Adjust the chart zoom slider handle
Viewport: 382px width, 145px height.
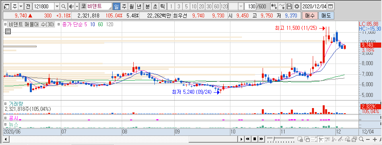point(274,139)
